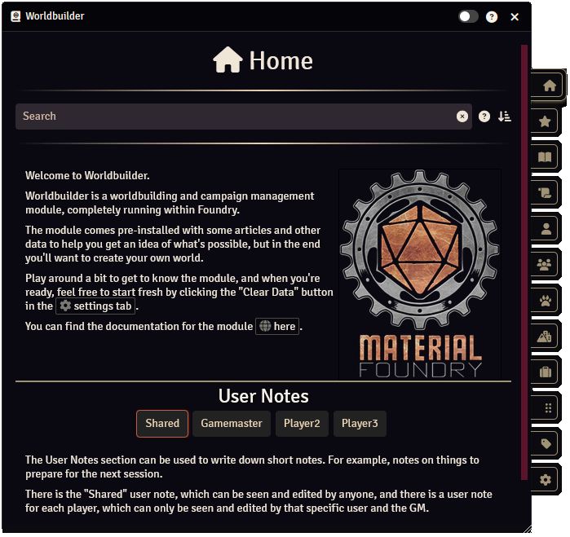Image resolution: width=570 pixels, height=537 pixels.
Task: Open the Home tab in sidebar
Action: [549, 86]
